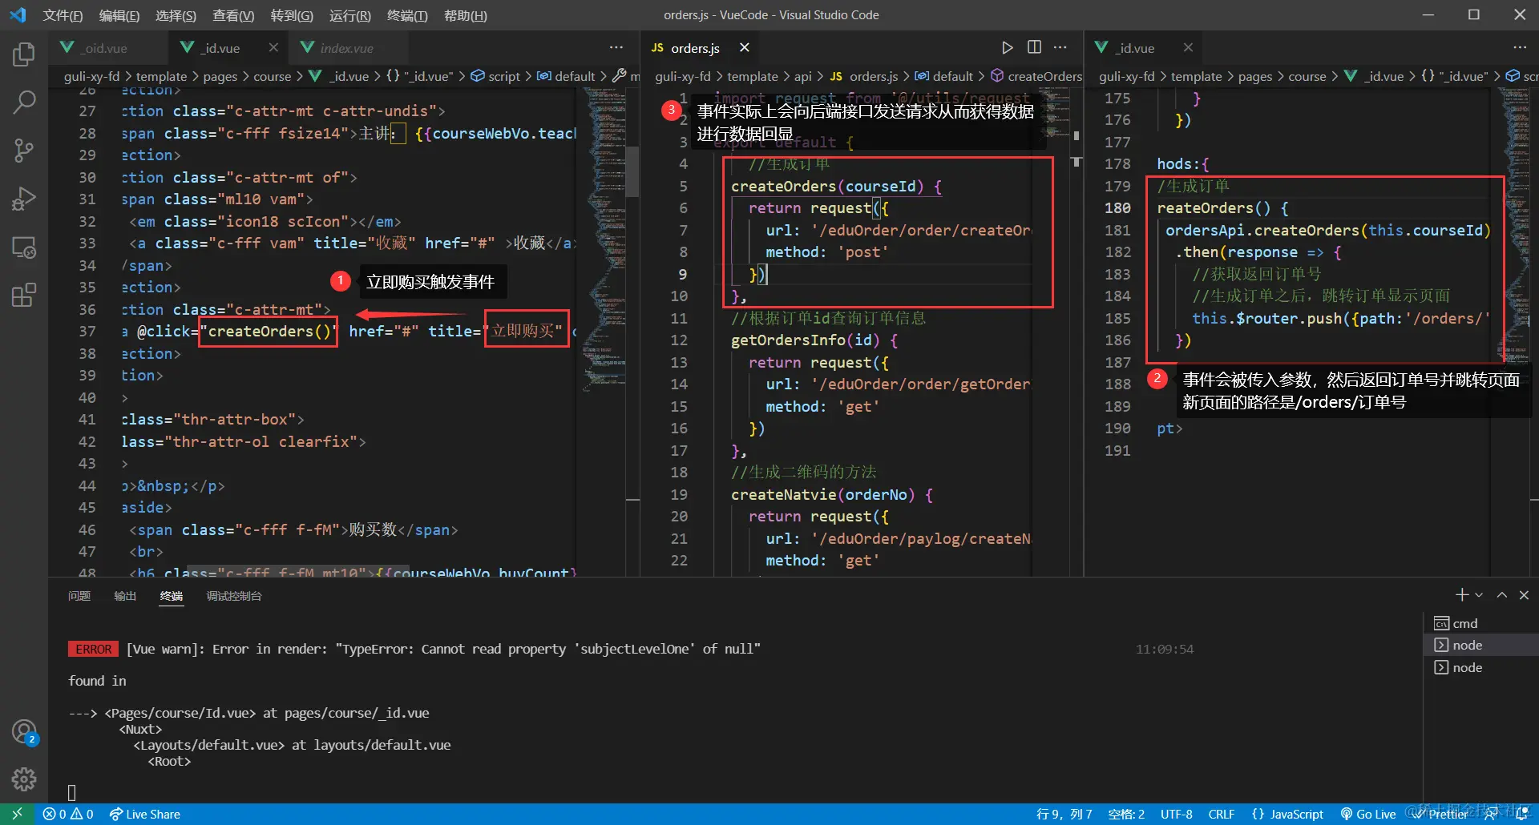Open the terminal launch profile dropdown arrow
The height and width of the screenshot is (825, 1539).
[x=1479, y=595]
